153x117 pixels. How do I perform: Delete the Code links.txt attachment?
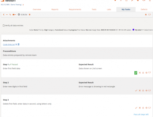[19, 44]
